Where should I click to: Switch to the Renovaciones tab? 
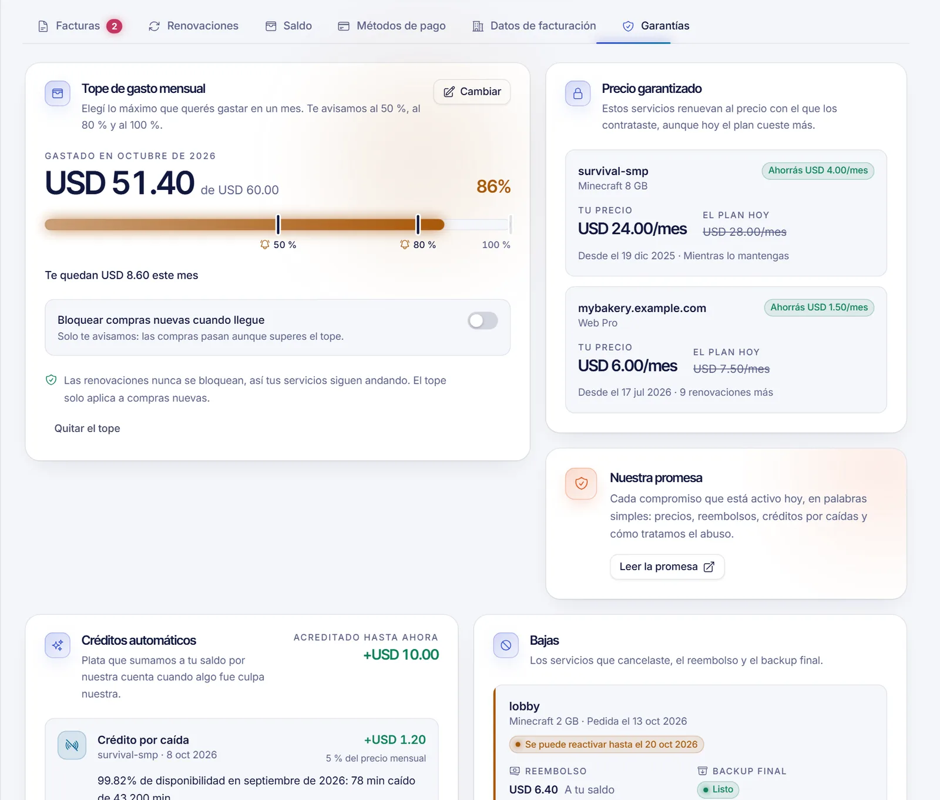coord(193,26)
